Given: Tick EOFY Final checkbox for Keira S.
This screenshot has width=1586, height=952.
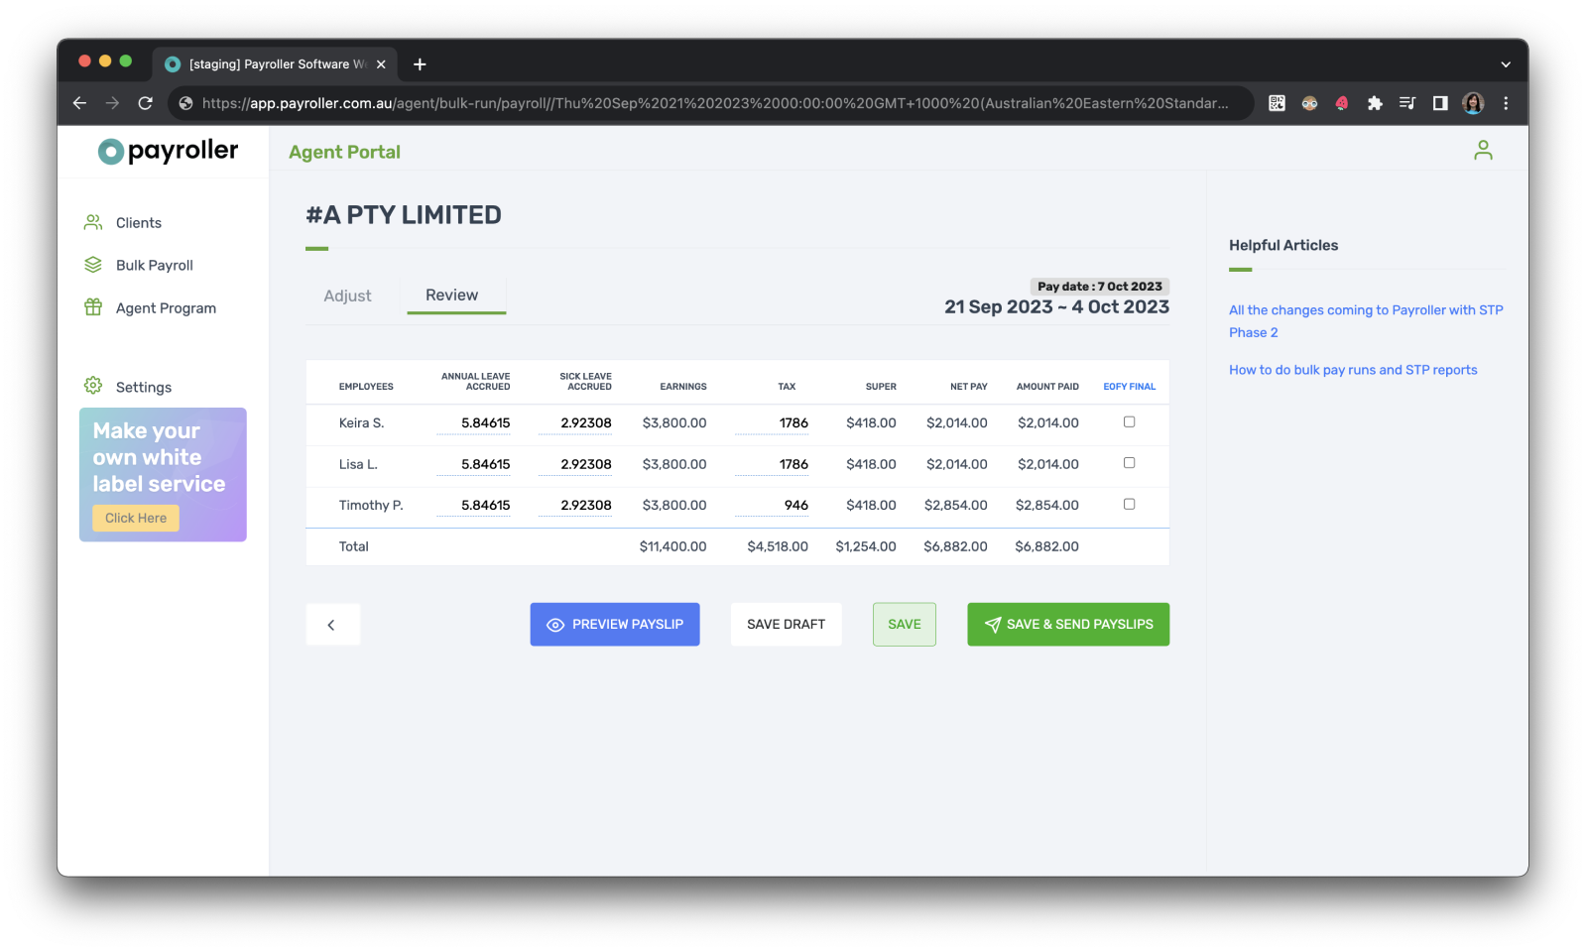Looking at the screenshot, I should click(1129, 422).
